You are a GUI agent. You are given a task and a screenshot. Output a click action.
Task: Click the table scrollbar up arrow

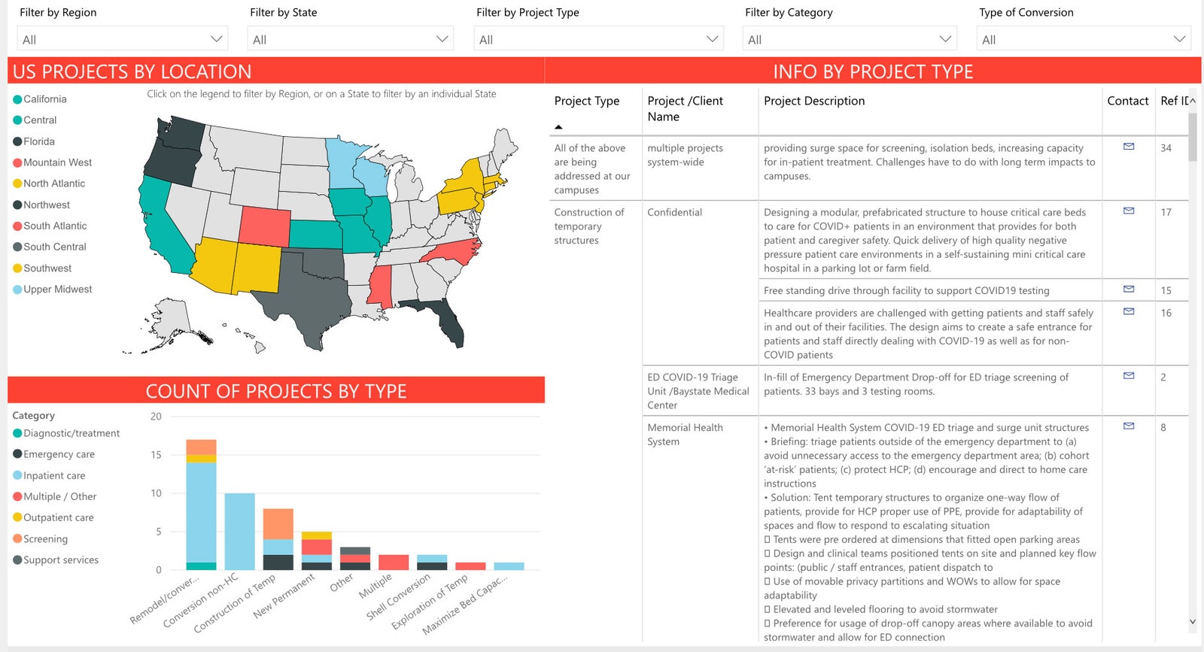1193,101
